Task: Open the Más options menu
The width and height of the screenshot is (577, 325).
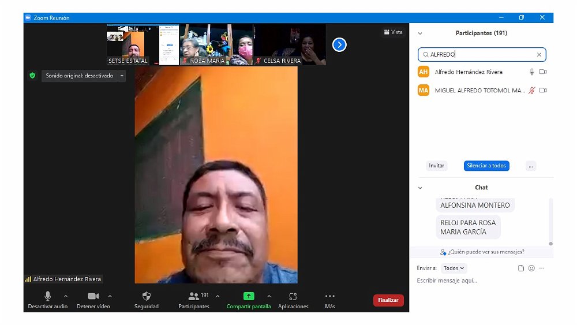Action: pyautogui.click(x=329, y=296)
